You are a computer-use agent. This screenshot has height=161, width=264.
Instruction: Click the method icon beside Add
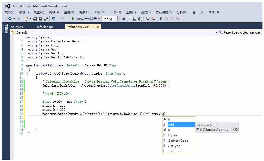[x=164, y=125]
